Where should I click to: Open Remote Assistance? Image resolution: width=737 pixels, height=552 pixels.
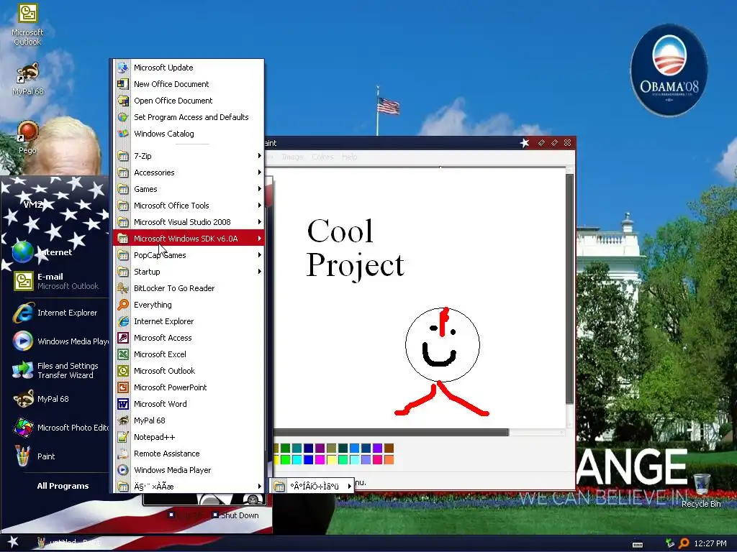tap(188, 454)
